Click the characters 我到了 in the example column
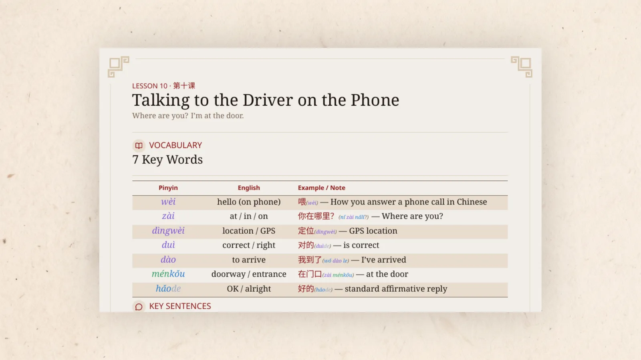The image size is (641, 360). (310, 260)
